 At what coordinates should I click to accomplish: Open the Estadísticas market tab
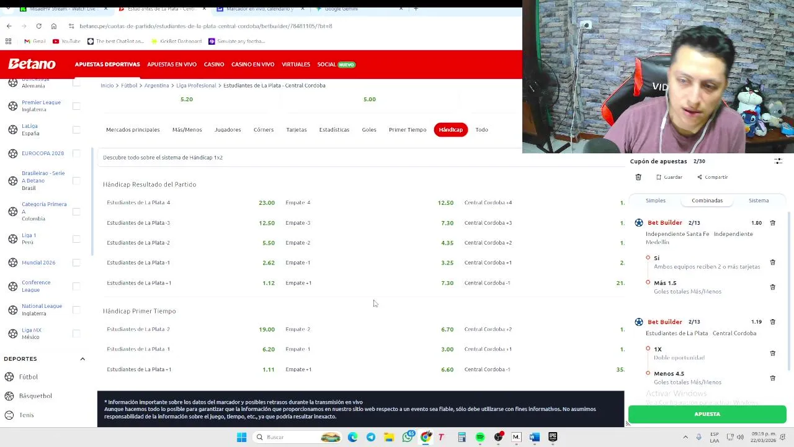334,130
